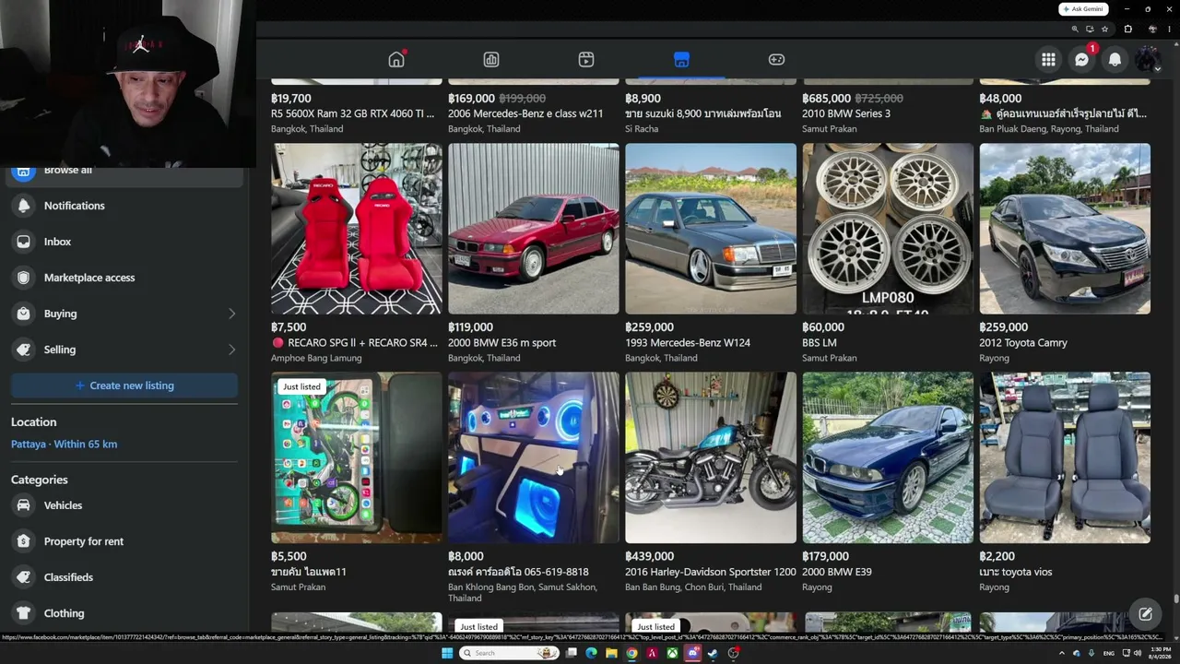Viewport: 1180px width, 664px height.
Task: Click the ฿8,900 Suzuki listing price
Action: click(643, 99)
